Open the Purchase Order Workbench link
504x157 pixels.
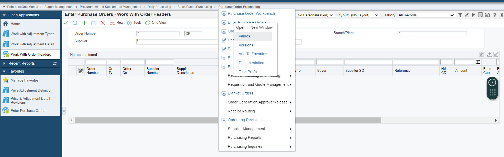tap(251, 13)
